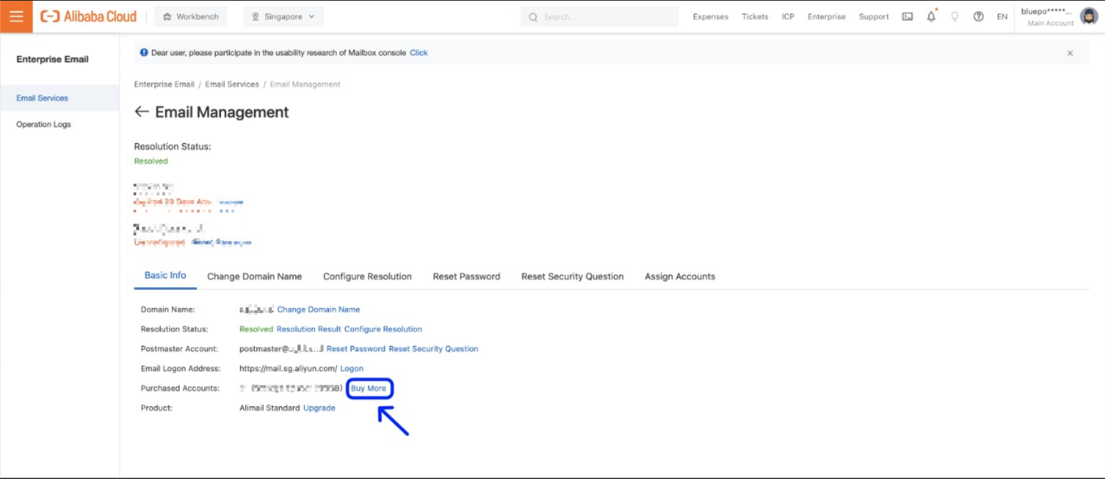1105x479 pixels.
Task: Click the Alibaba Cloud logo
Action: click(89, 17)
